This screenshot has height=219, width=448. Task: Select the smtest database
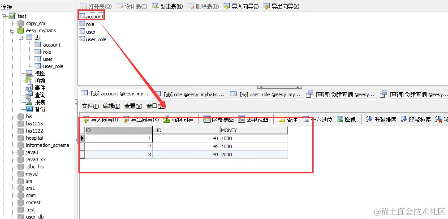(x=29, y=202)
